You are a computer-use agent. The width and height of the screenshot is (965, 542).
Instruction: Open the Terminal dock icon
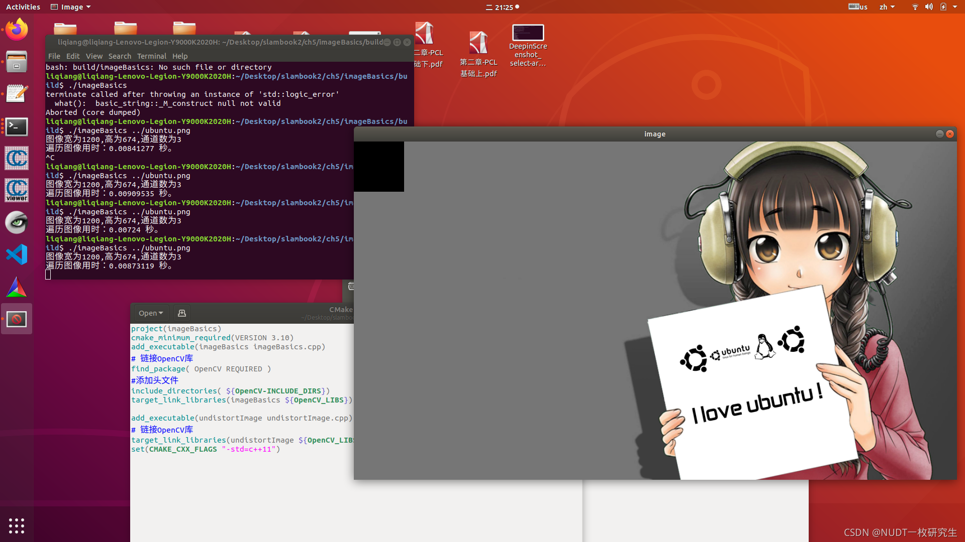(x=17, y=126)
